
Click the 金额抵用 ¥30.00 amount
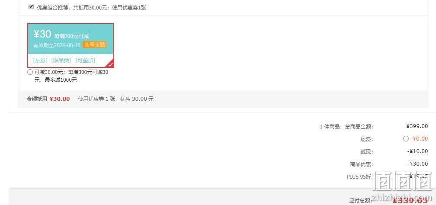click(60, 99)
